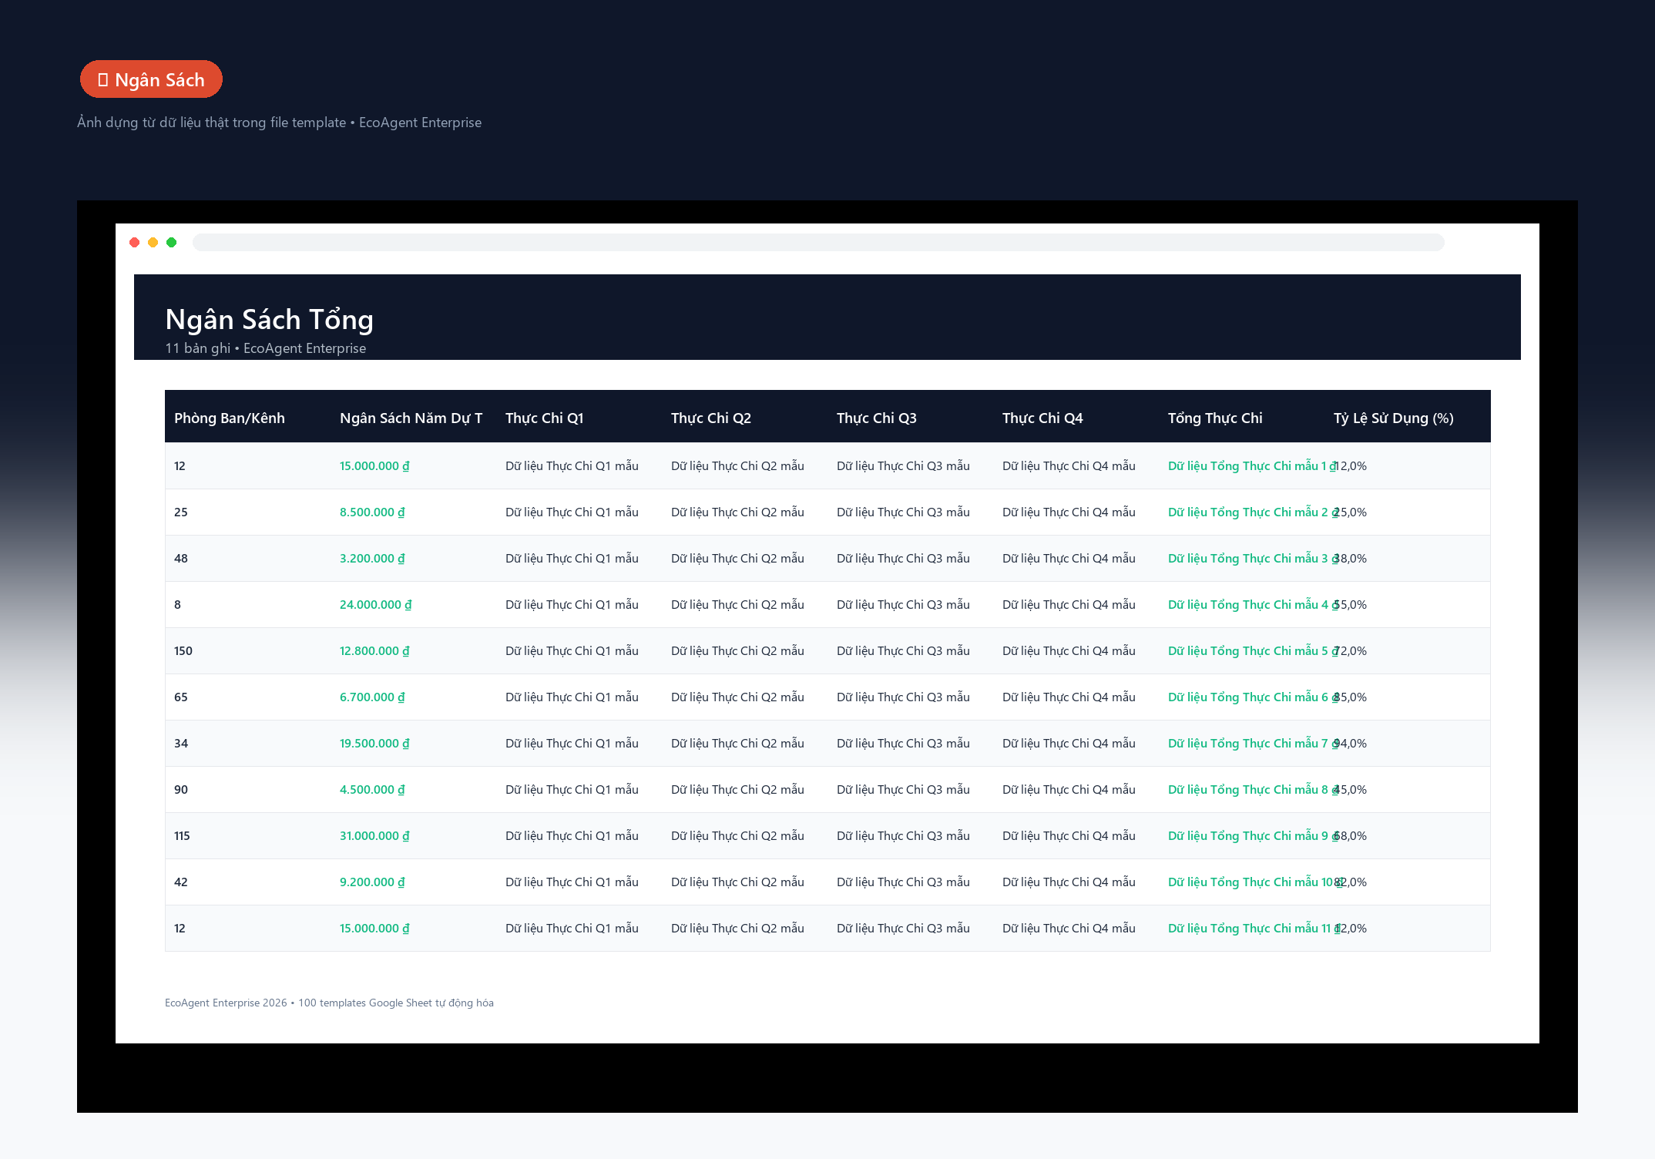The height and width of the screenshot is (1159, 1655).
Task: Click the Thực Chi Q3 column header
Action: coord(877,418)
